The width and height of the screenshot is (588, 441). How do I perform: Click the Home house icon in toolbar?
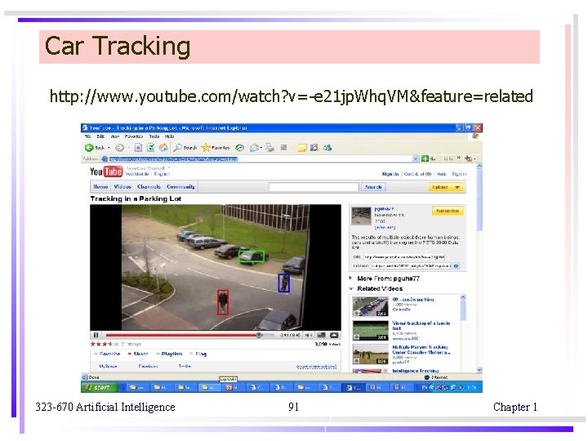(163, 148)
